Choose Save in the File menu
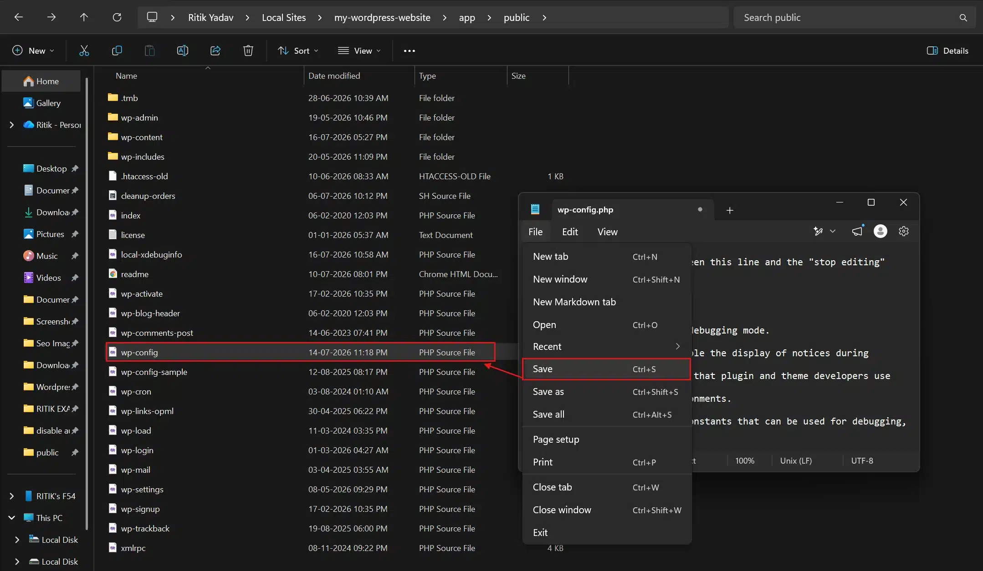This screenshot has height=571, width=983. point(606,369)
